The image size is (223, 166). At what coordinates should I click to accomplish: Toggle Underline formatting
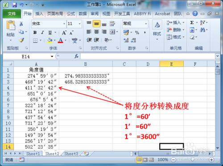(50, 33)
